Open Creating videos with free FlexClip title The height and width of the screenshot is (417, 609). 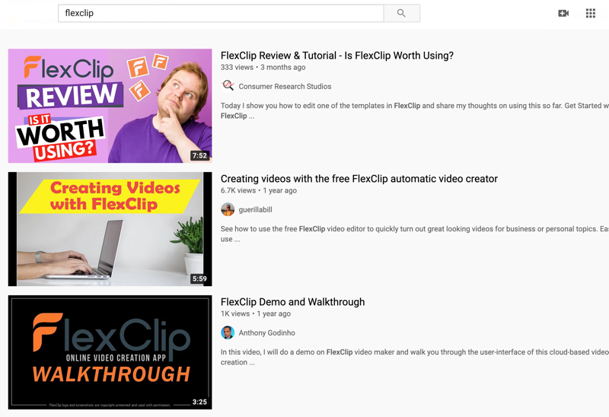coord(359,179)
